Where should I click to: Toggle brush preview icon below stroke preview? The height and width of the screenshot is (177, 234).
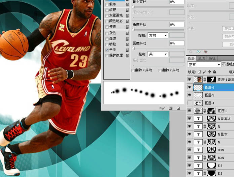tap(162, 108)
